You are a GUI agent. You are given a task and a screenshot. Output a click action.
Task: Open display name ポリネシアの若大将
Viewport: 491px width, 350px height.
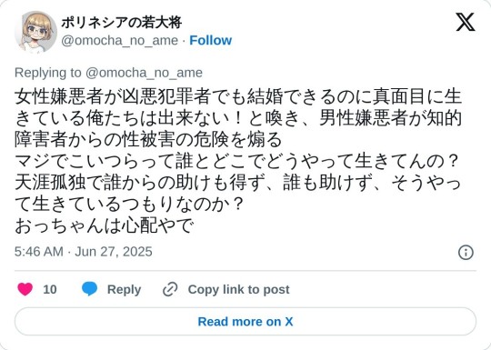(x=121, y=23)
